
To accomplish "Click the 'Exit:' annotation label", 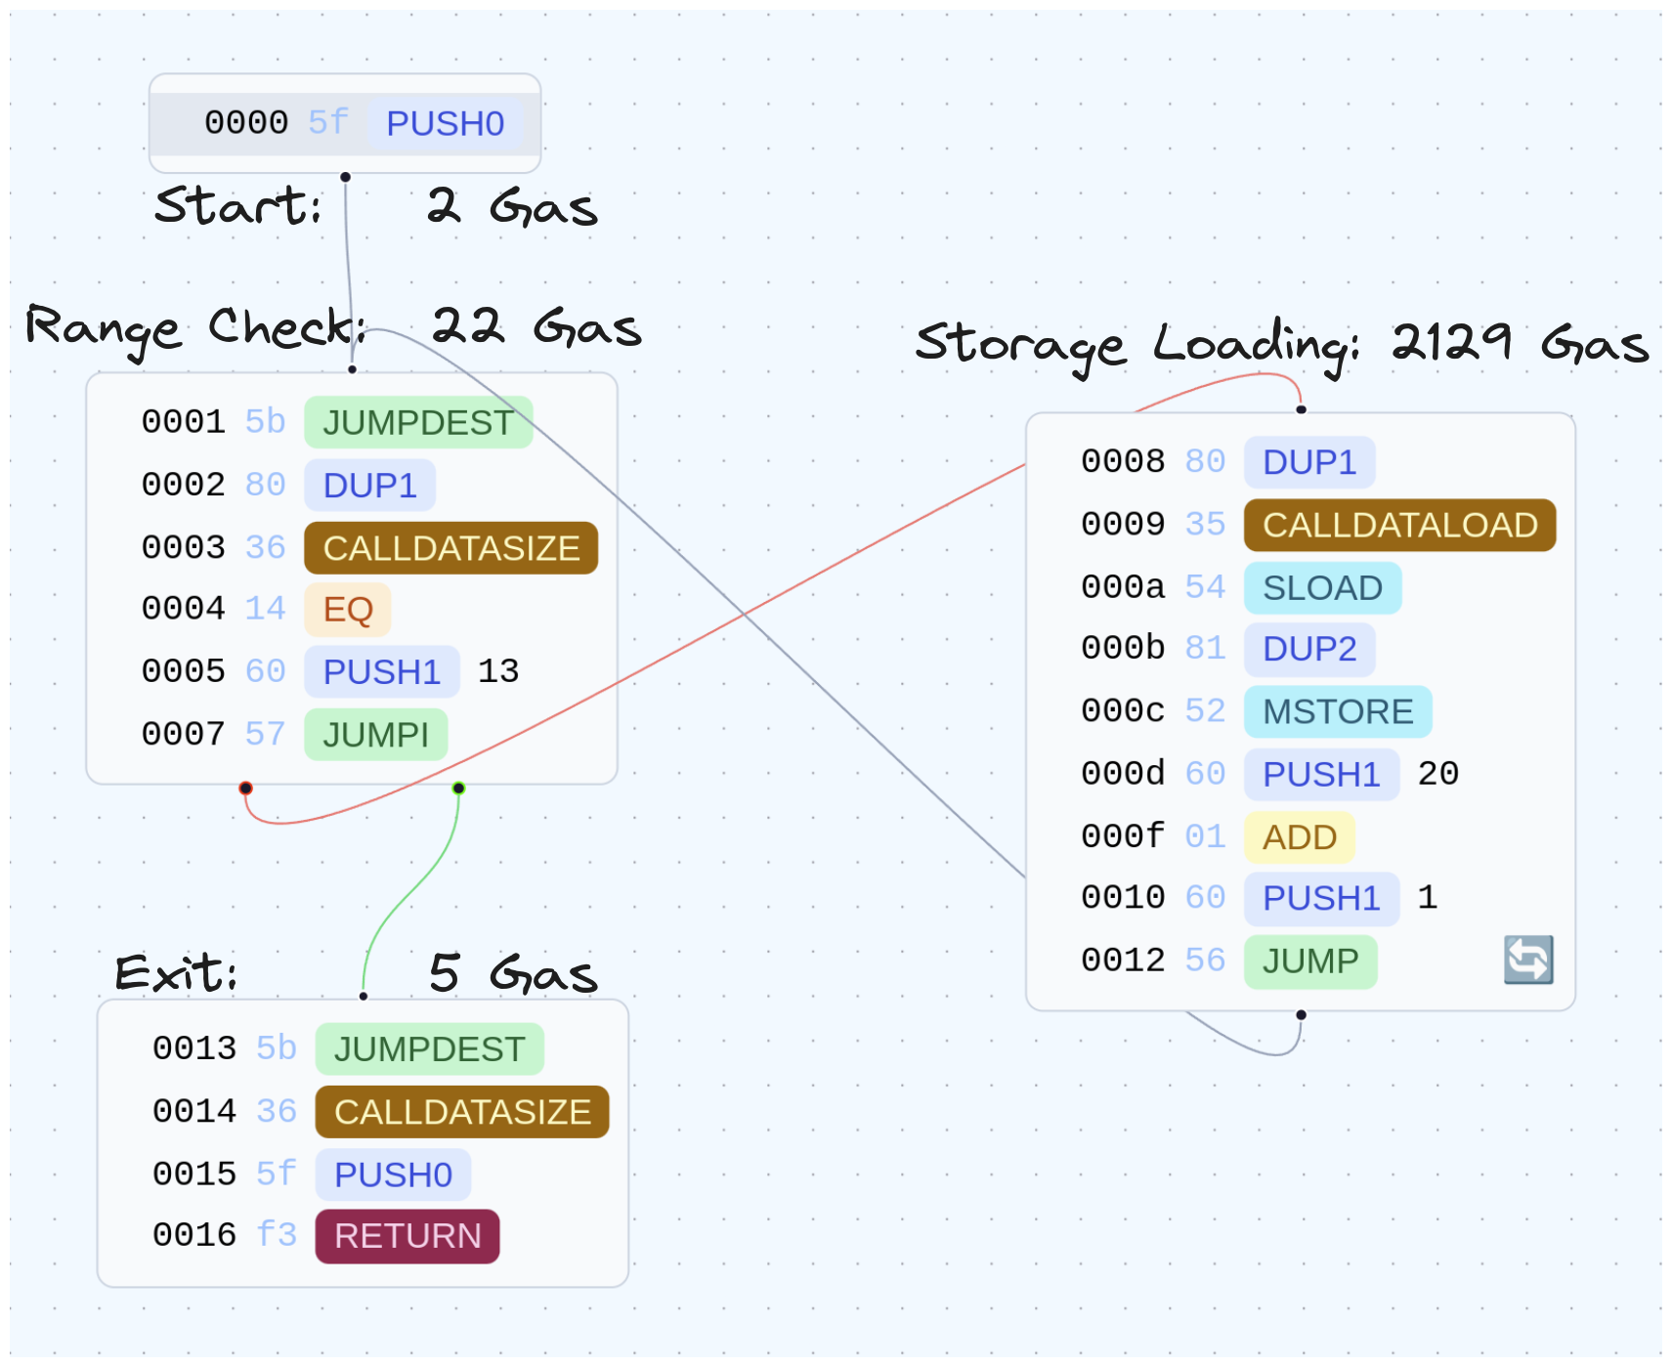I will [x=176, y=972].
